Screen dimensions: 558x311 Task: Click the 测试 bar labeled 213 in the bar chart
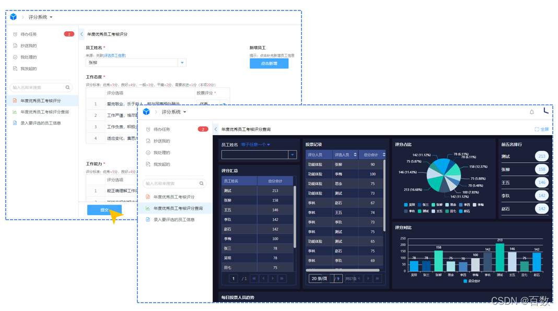(500, 257)
